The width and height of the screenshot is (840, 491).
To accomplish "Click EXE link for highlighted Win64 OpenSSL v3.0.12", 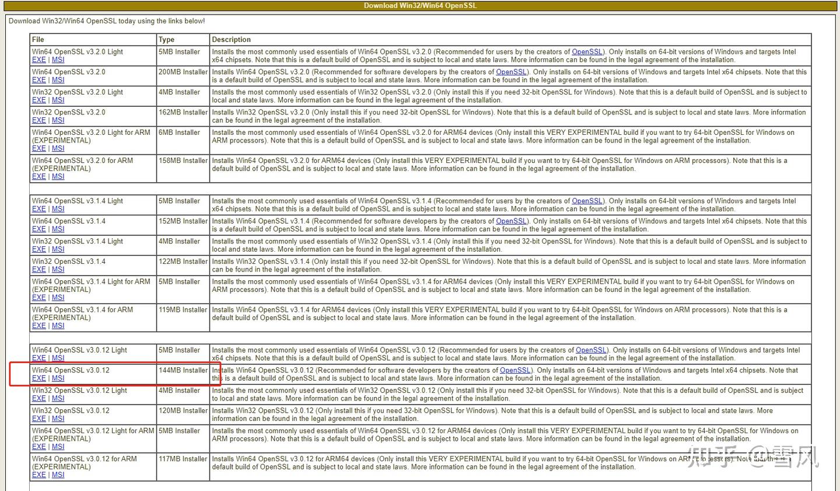I will tap(38, 378).
